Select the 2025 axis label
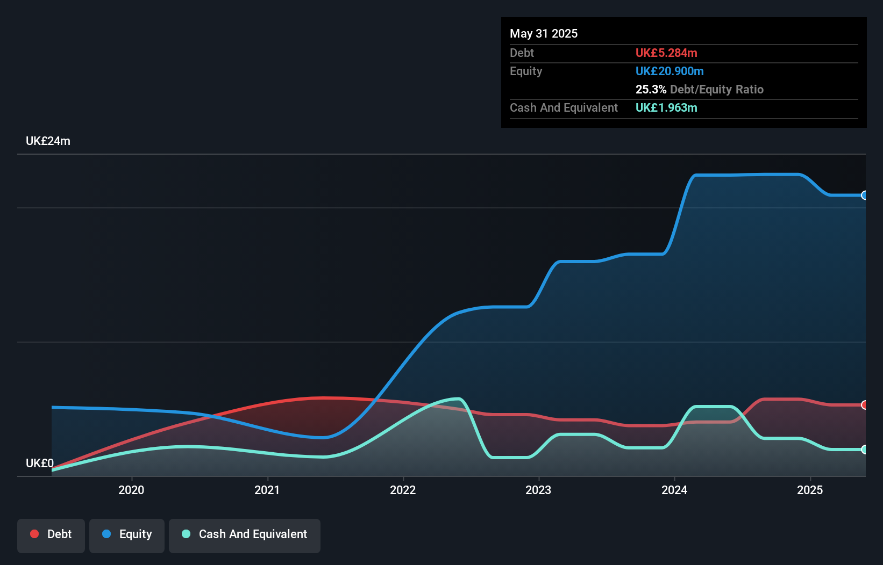The image size is (883, 565). (810, 490)
